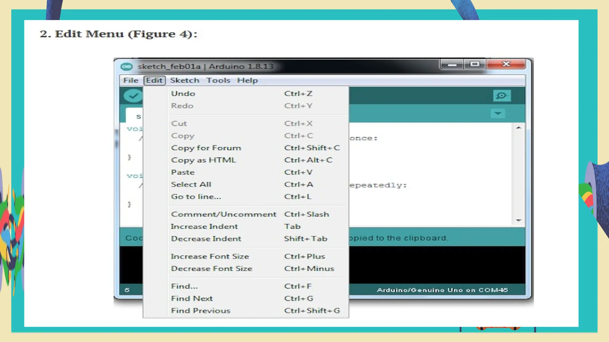Choose Paste in the Edit menu
This screenshot has width=609, height=342.
(x=183, y=172)
